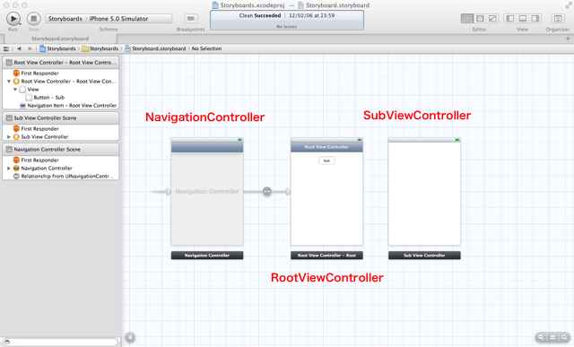574x347 pixels.
Task: Expand the Navigation Controller tree item
Action: [9, 168]
